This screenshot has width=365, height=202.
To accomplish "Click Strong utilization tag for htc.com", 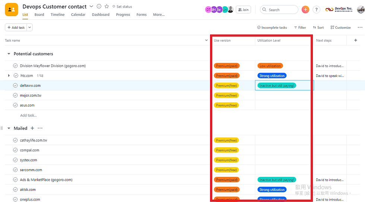I will 272,76.
